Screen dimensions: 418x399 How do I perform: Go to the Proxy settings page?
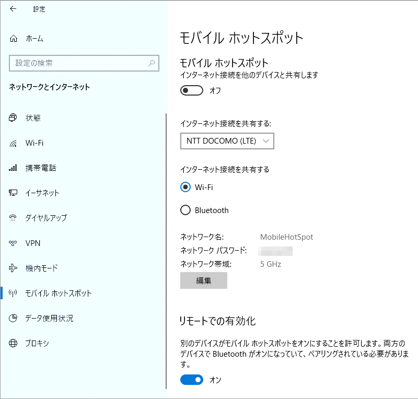37,344
